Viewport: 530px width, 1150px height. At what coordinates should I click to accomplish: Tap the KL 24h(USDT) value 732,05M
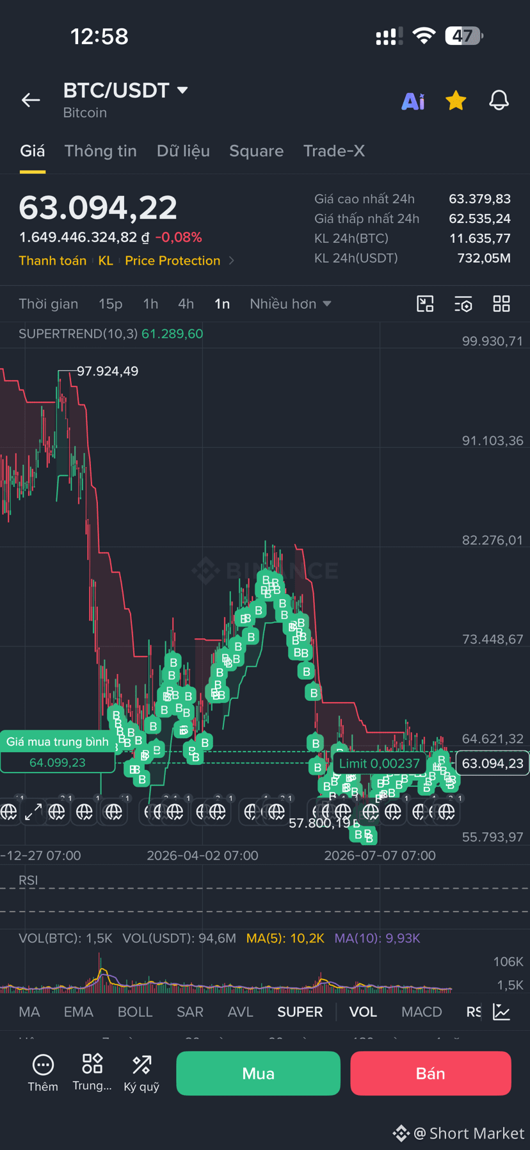[484, 258]
